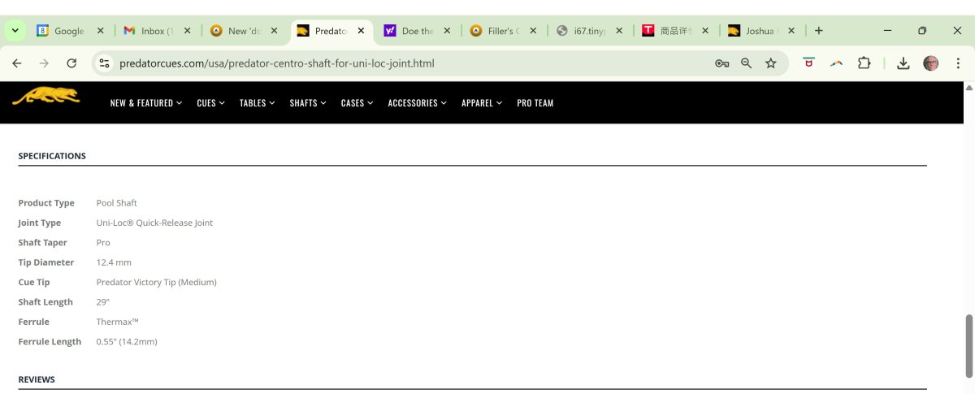This screenshot has width=975, height=394.
Task: Expand the Accessories menu
Action: tap(418, 103)
